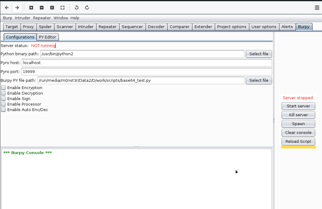The width and height of the screenshot is (322, 209).
Task: Click the Kill server button
Action: pyautogui.click(x=298, y=115)
